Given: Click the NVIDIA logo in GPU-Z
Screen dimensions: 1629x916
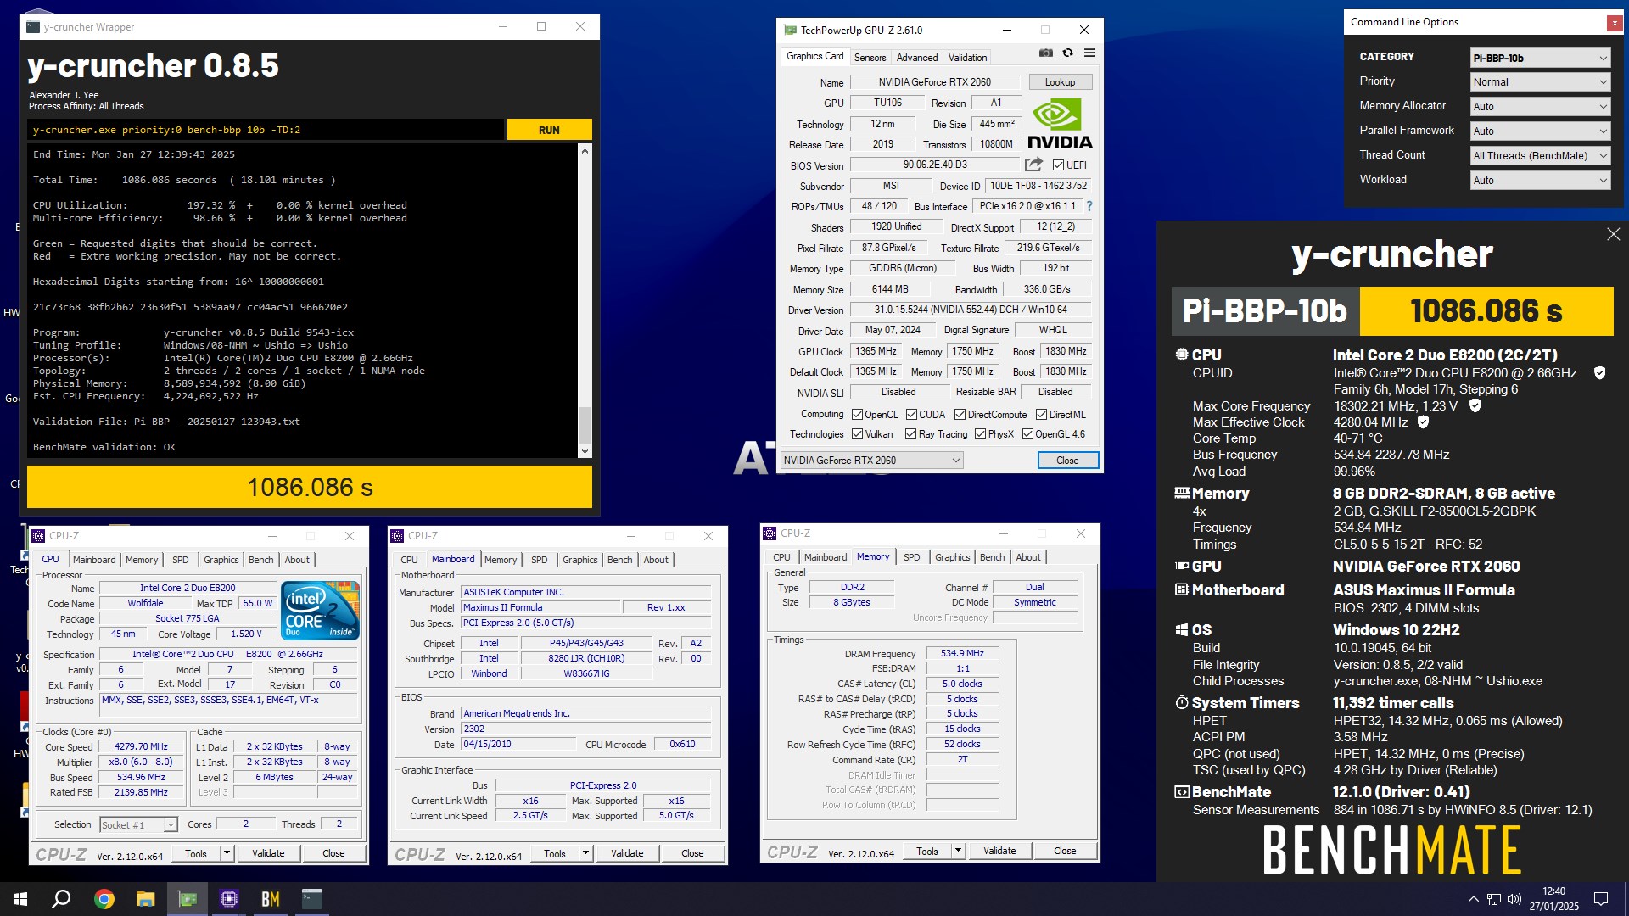Looking at the screenshot, I should coord(1060,124).
